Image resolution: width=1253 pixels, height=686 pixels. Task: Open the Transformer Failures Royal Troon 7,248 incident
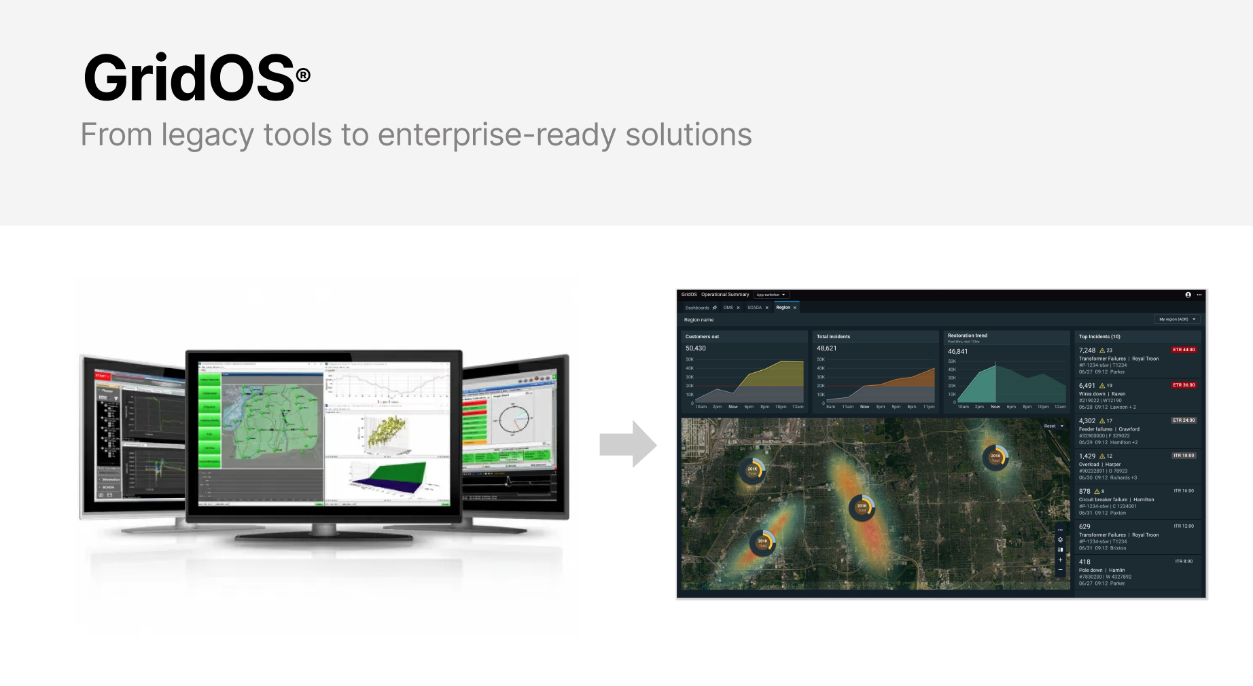tap(1137, 361)
